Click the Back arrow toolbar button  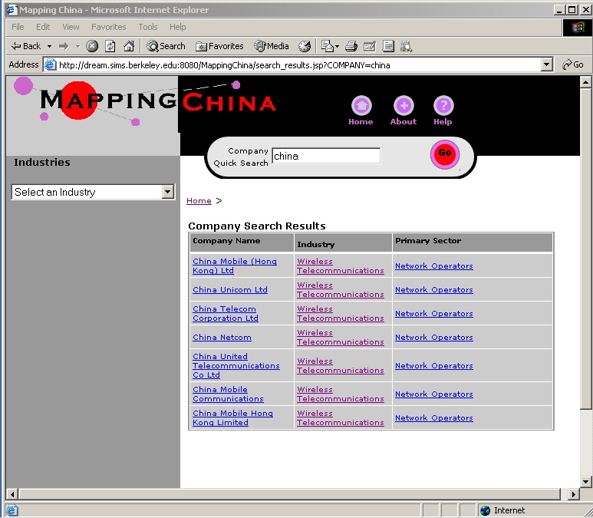[25, 46]
